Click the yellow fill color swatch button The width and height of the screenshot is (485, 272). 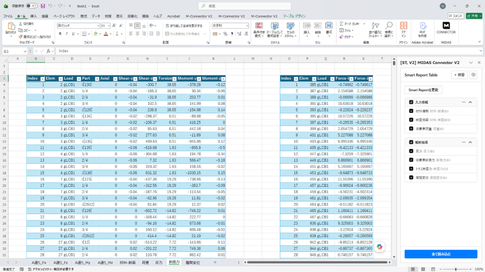(95, 34)
